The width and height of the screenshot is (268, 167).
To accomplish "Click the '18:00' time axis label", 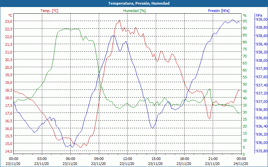I will [x=185, y=159].
